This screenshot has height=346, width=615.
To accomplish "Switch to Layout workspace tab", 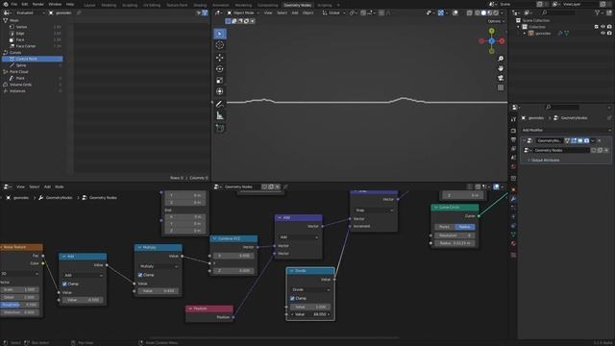I will click(89, 5).
